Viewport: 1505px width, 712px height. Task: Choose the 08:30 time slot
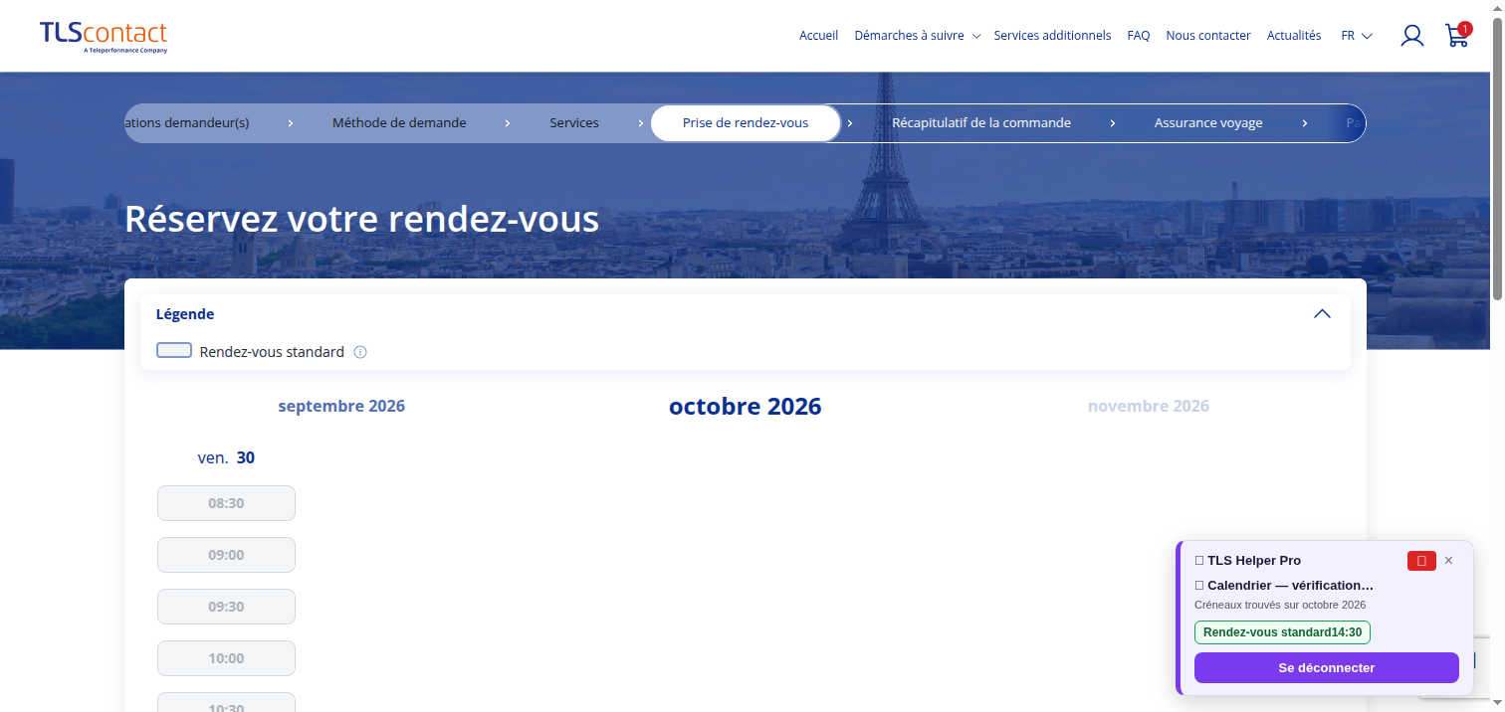click(226, 503)
